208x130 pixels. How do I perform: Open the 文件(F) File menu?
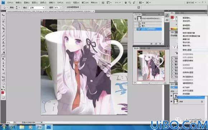point(10,3)
